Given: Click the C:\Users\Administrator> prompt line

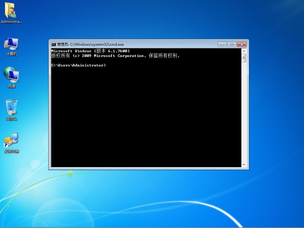Looking at the screenshot, I should pyautogui.click(x=78, y=65).
